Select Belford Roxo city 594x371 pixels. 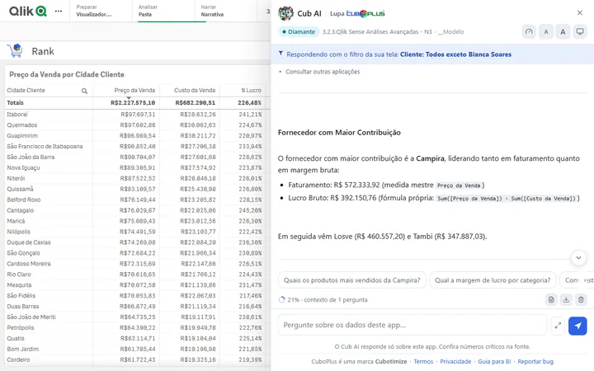pyautogui.click(x=23, y=200)
